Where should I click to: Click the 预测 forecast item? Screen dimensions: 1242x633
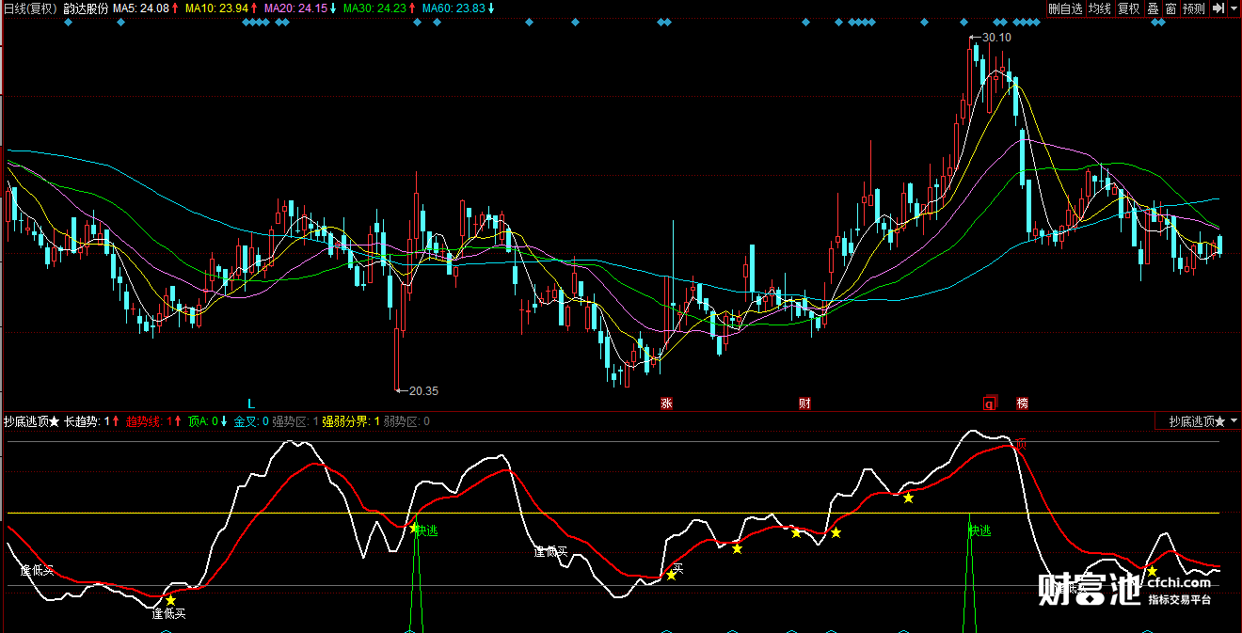[x=1193, y=8]
